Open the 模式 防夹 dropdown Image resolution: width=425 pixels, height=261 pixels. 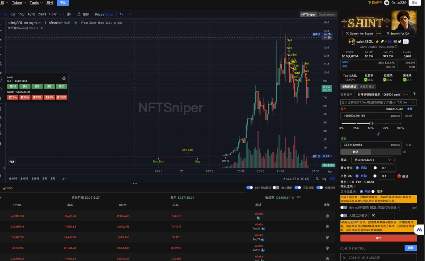[x=372, y=160]
